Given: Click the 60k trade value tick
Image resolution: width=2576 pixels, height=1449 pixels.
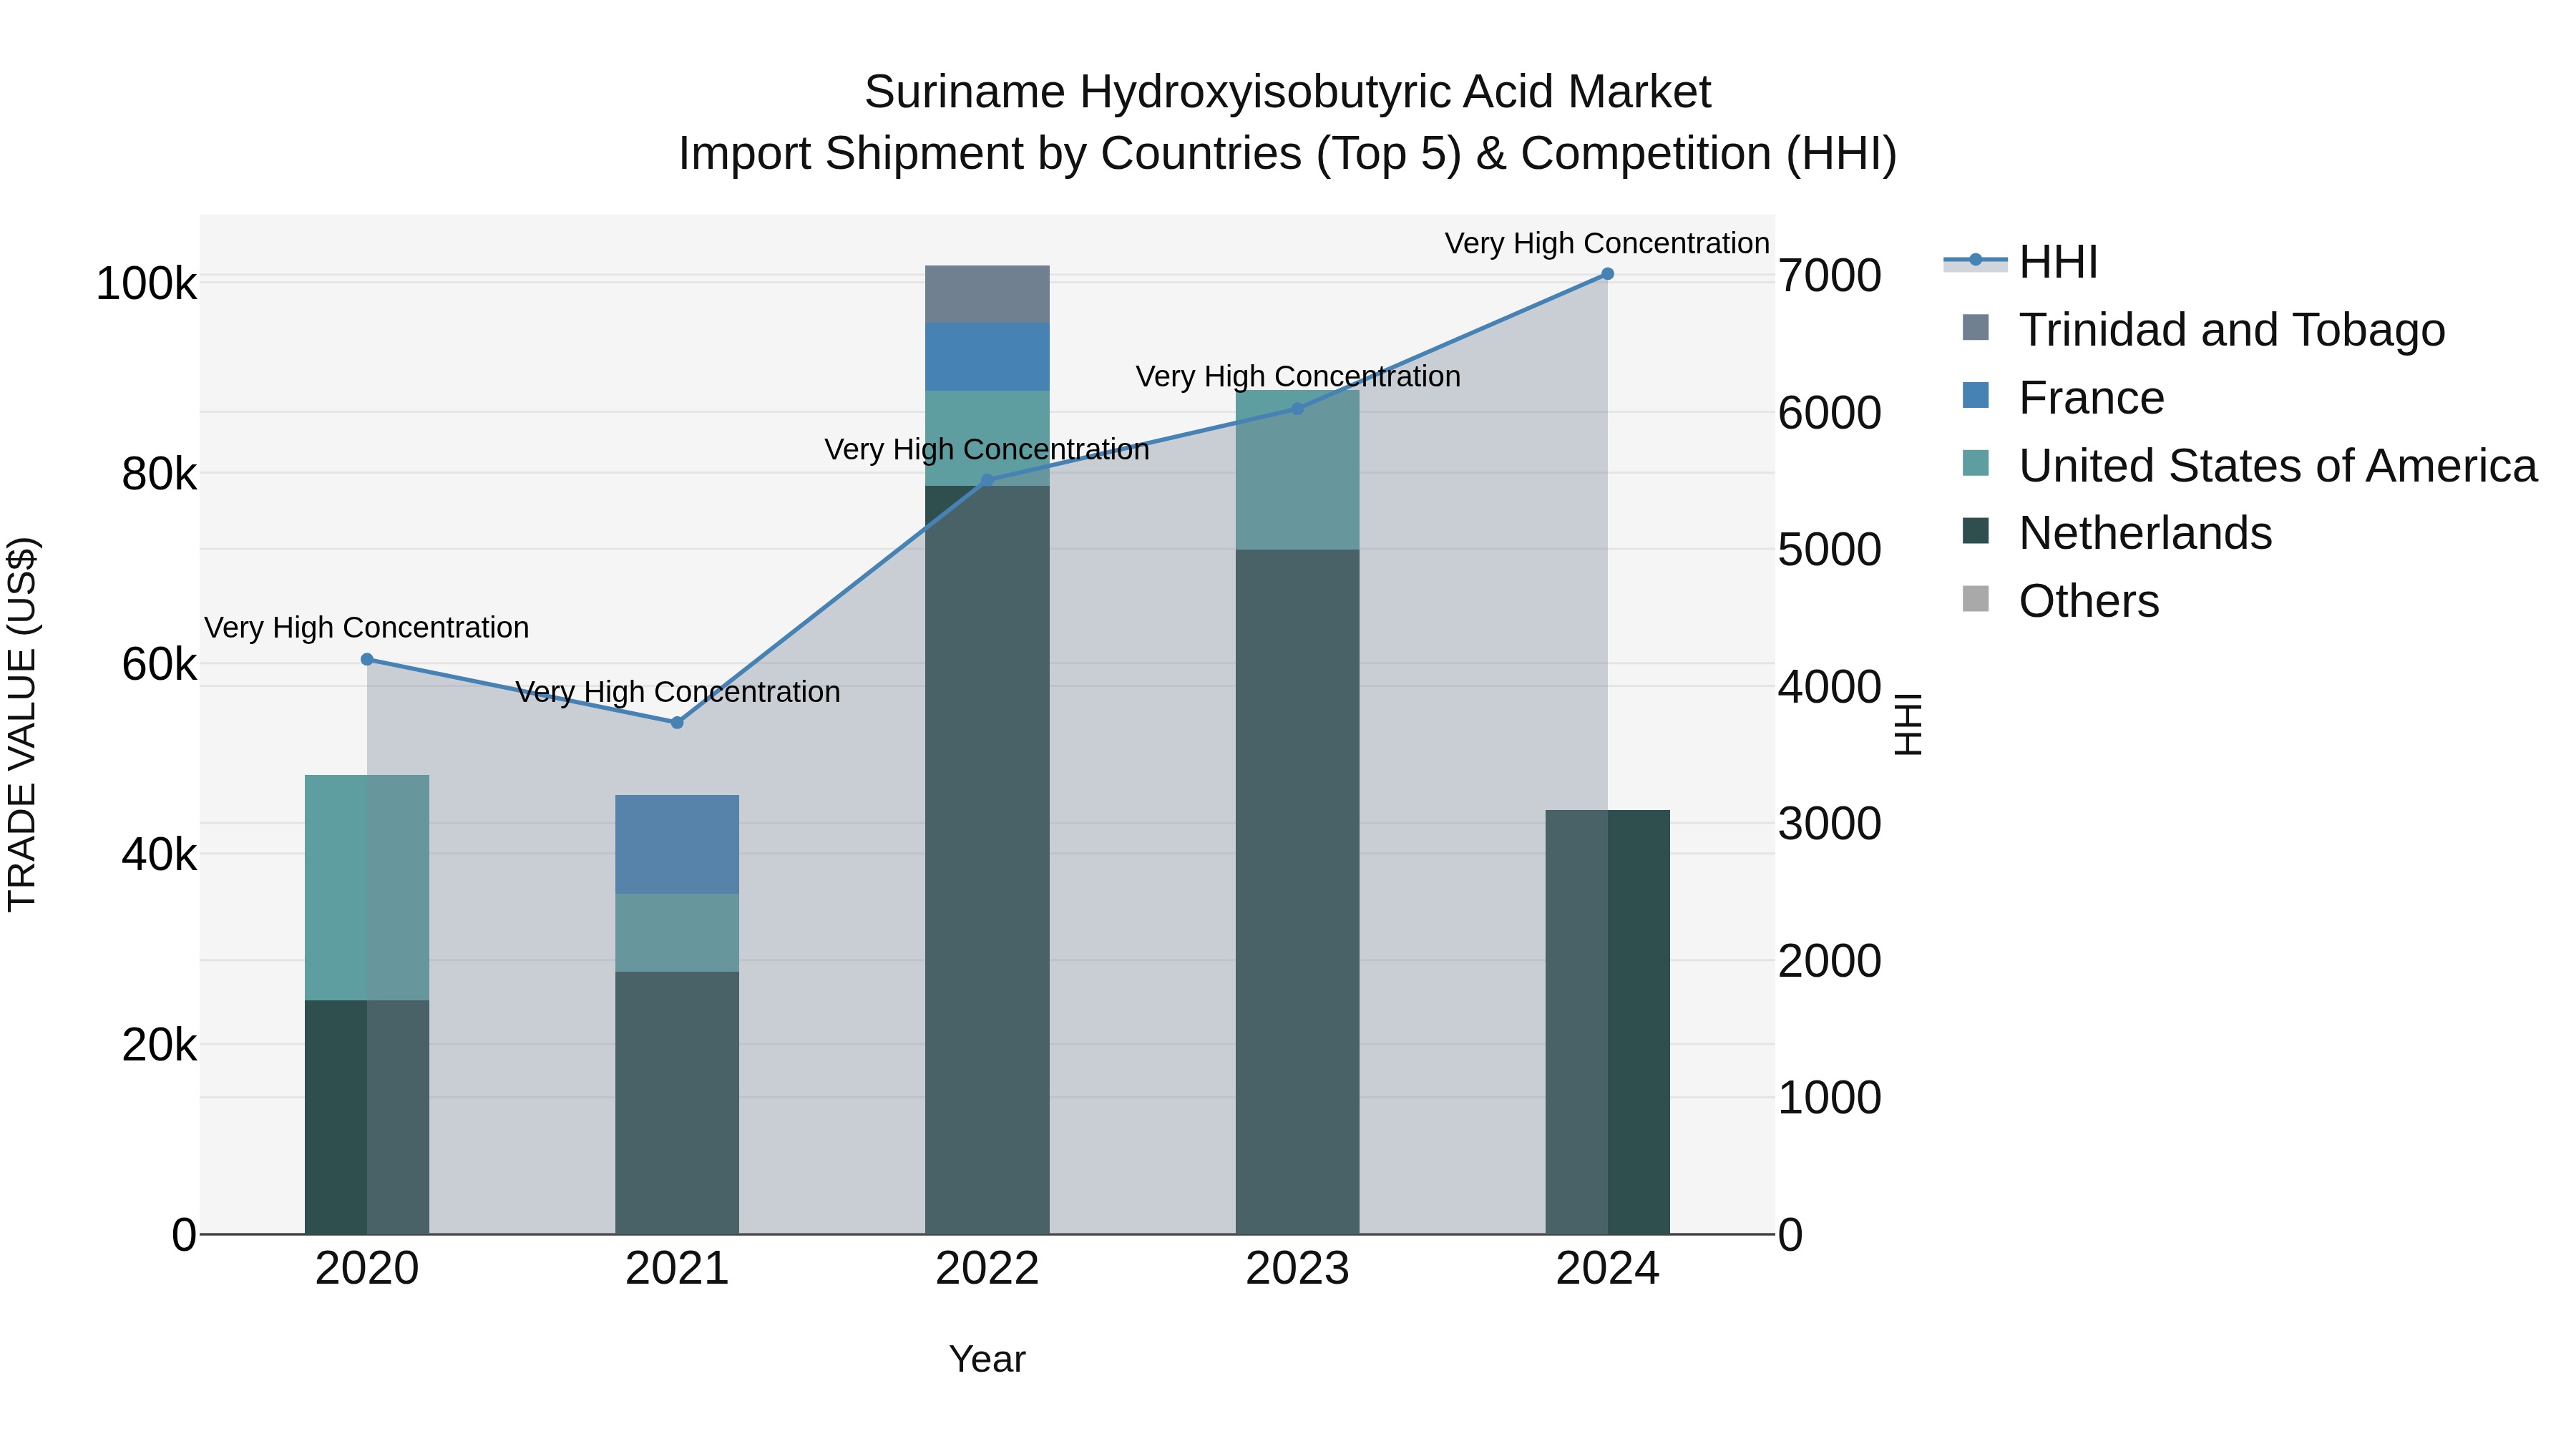Looking at the screenshot, I should click(160, 665).
